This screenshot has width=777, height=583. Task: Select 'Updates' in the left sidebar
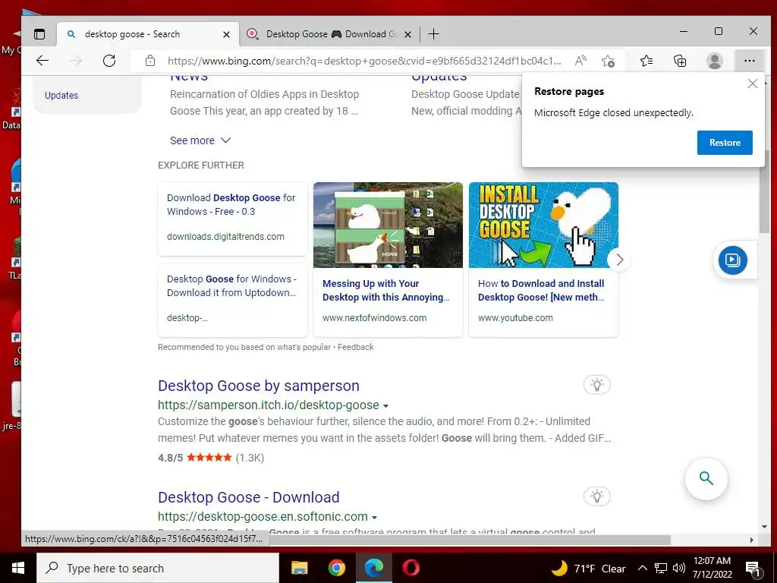[x=61, y=95]
